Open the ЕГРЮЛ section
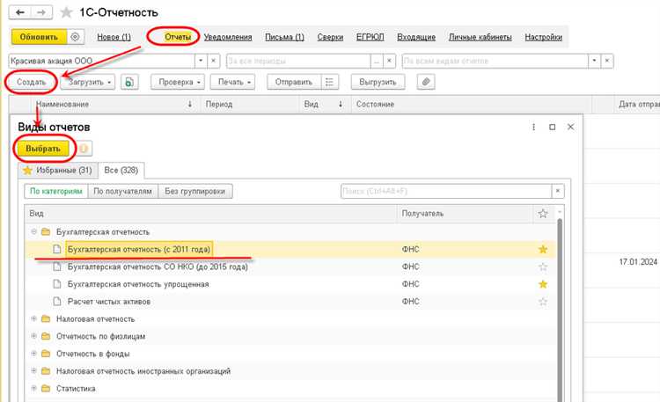 coord(370,37)
